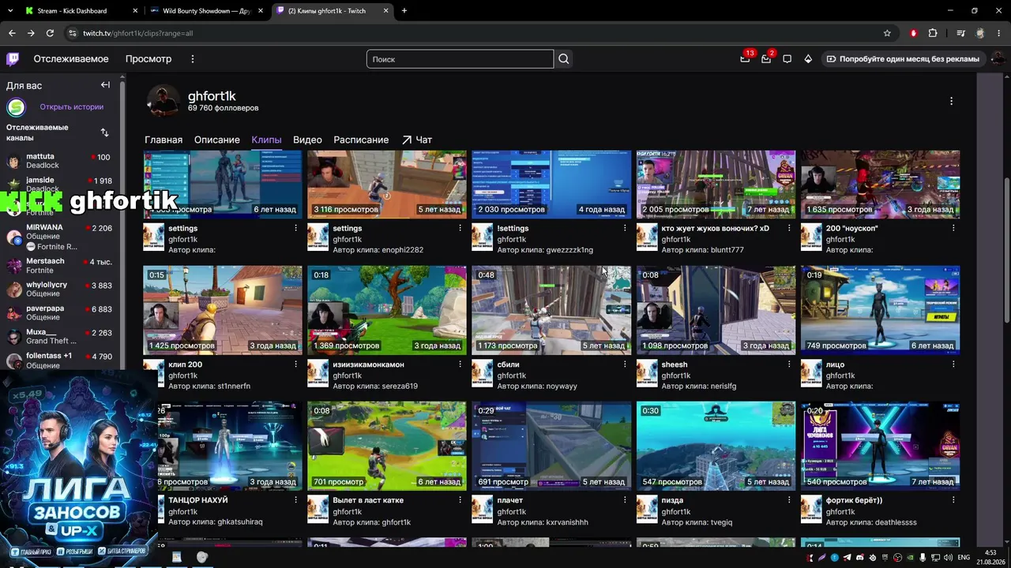This screenshot has height=568, width=1011.
Task: Open the three-dot menu beside Просмотр
Action: coord(192,59)
